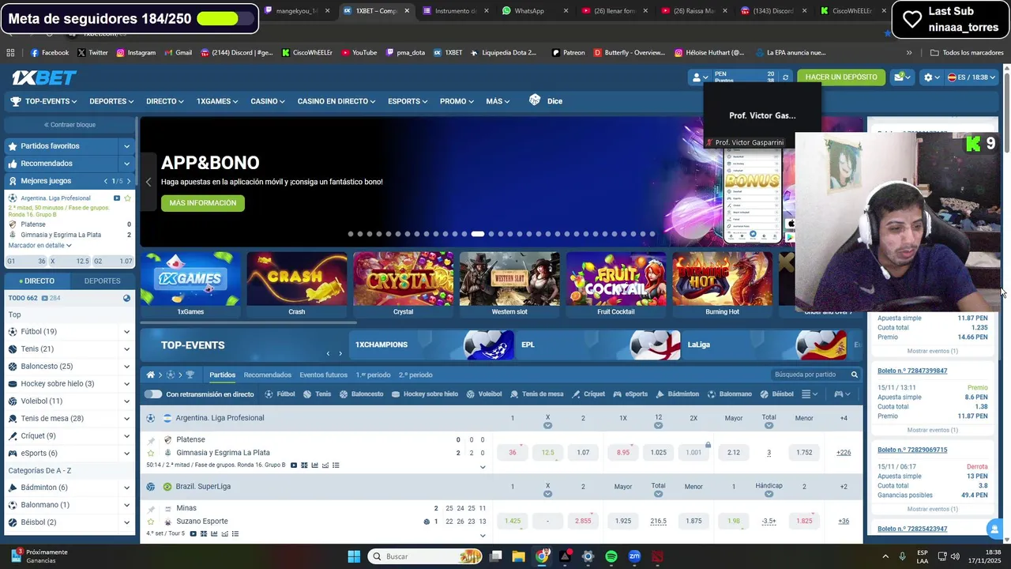Open the ES language and time dropdown
Viewport: 1011px width, 569px height.
(972, 77)
